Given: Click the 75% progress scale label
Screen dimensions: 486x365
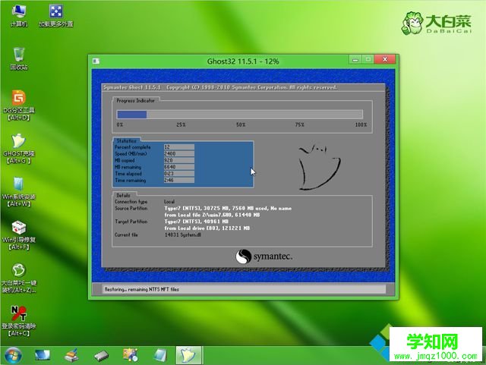Looking at the screenshot, I should click(x=299, y=124).
